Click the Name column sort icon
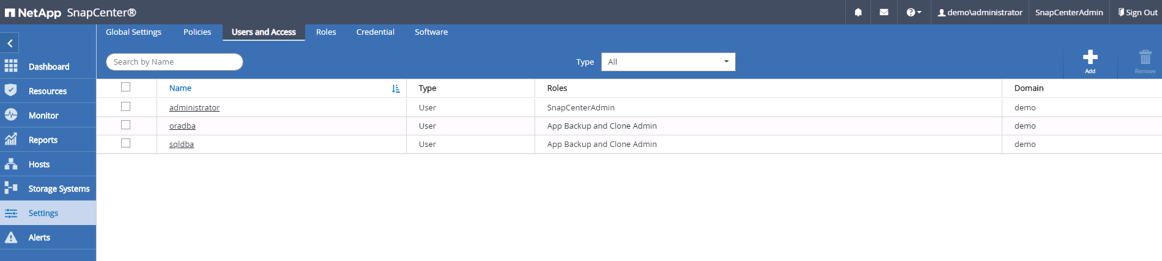Image resolution: width=1162 pixels, height=261 pixels. click(396, 88)
